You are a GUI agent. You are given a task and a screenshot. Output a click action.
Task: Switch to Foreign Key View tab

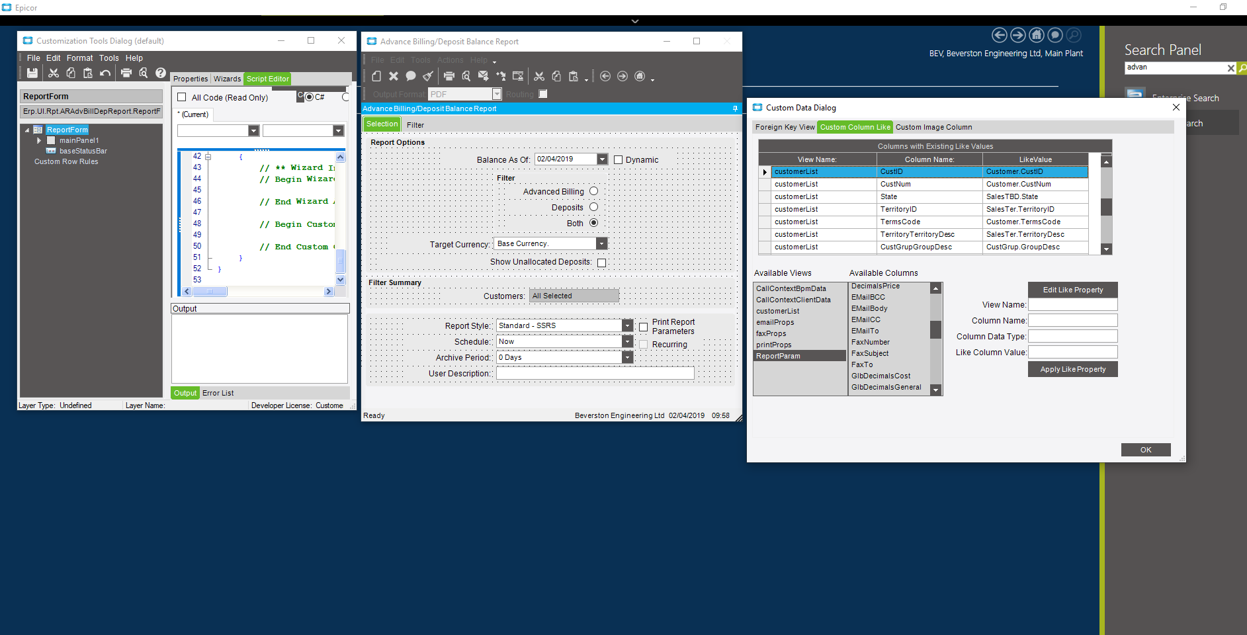(x=785, y=127)
